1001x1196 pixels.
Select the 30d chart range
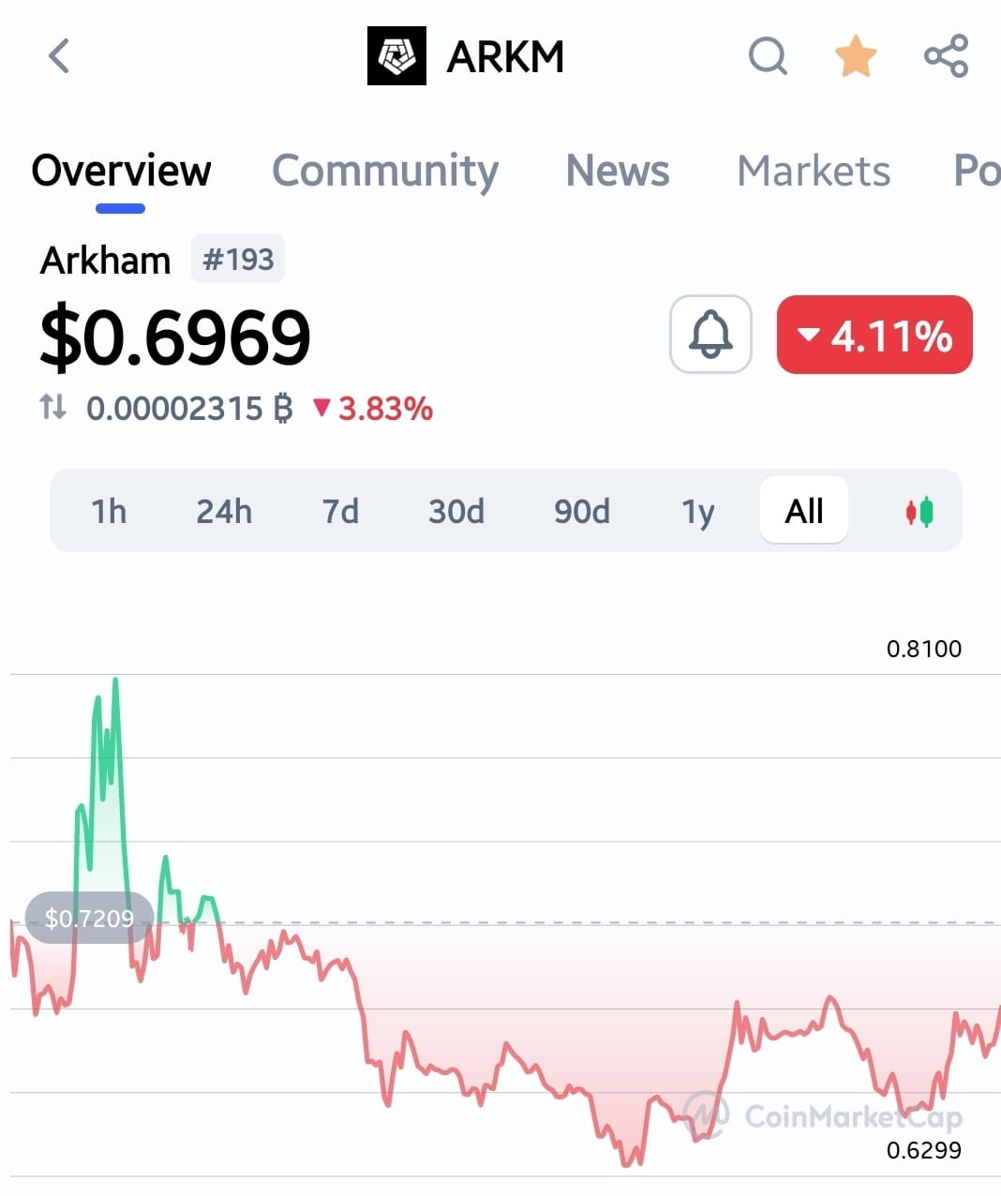456,511
